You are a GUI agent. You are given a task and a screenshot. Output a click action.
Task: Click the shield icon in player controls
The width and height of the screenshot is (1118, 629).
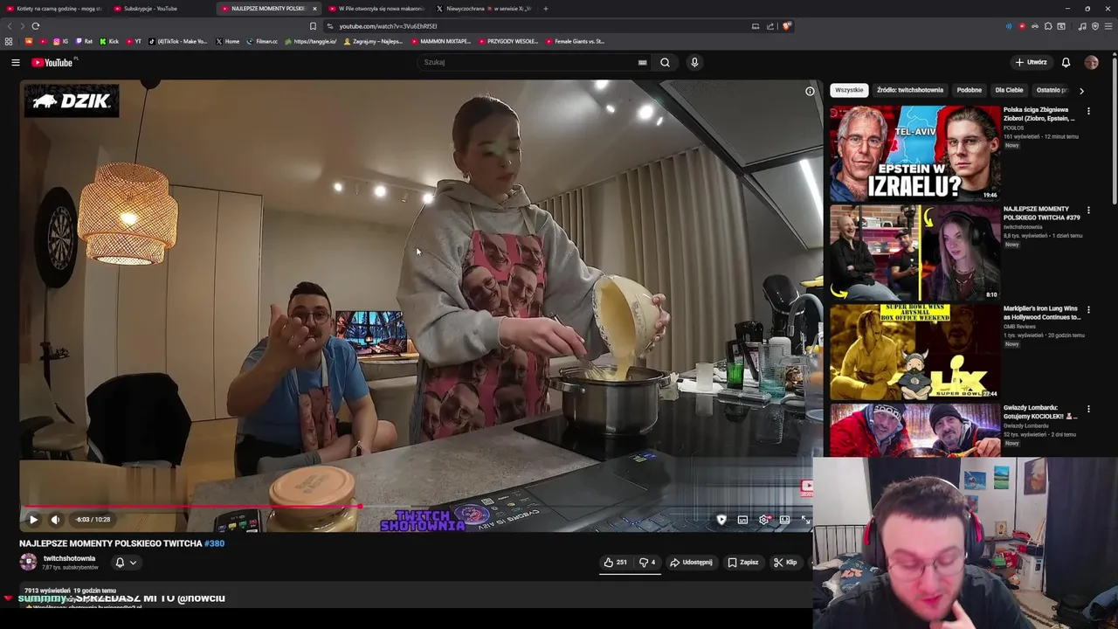[x=721, y=520]
